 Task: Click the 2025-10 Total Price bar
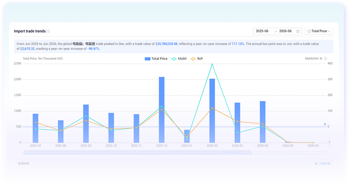coord(111,128)
